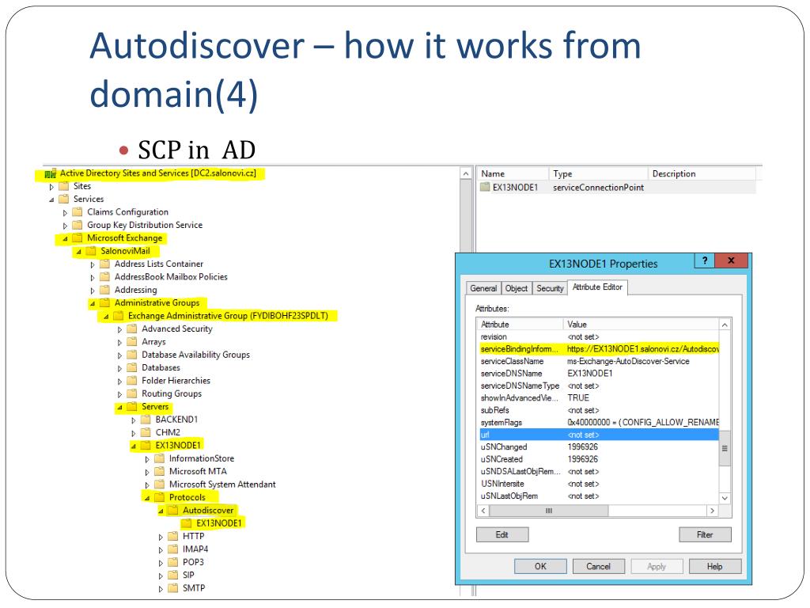Image resolution: width=810 pixels, height=608 pixels.
Task: Click the Services folder icon
Action: tap(64, 199)
